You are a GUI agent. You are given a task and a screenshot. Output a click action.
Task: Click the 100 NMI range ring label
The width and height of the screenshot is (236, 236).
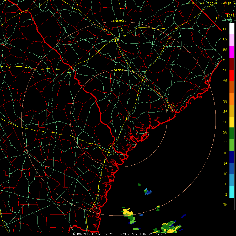(119, 22)
